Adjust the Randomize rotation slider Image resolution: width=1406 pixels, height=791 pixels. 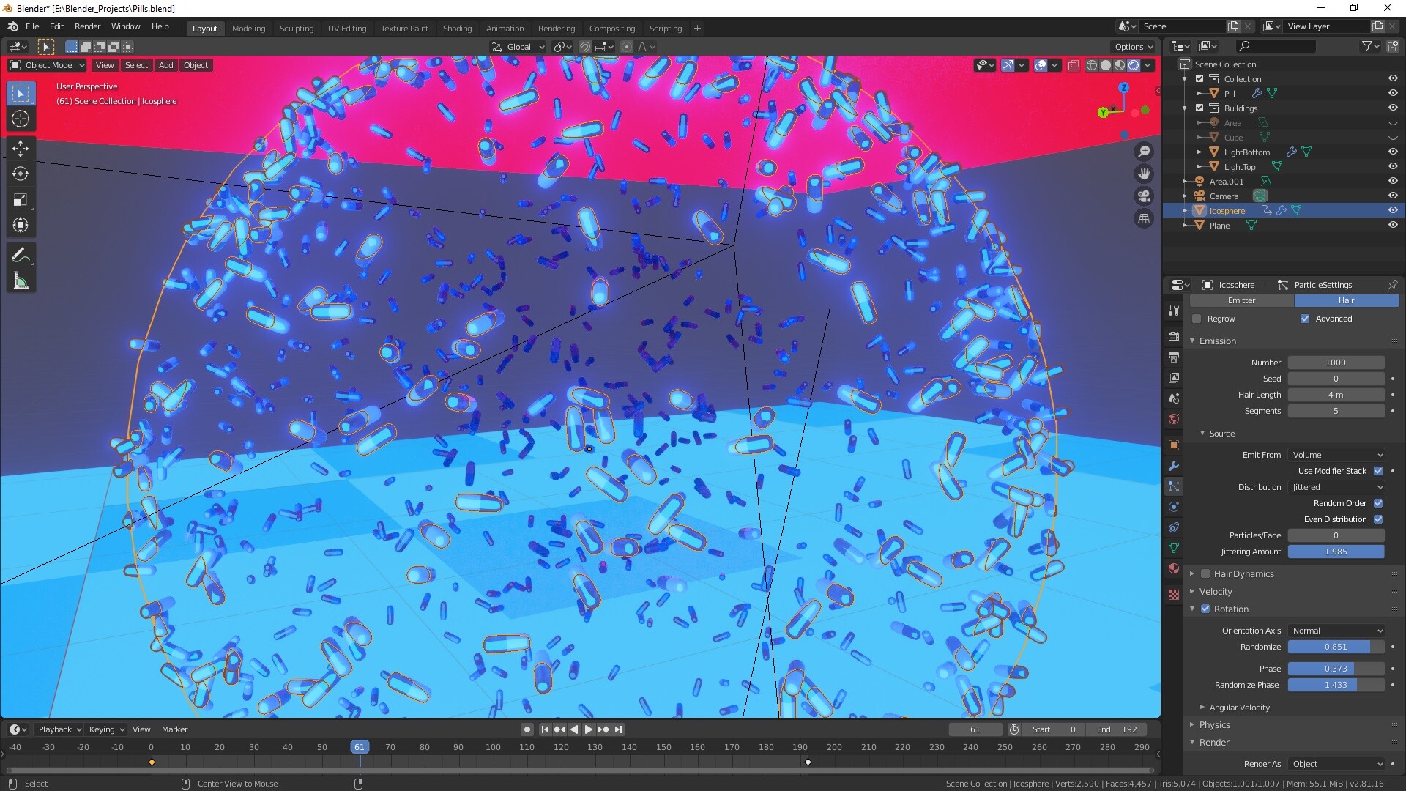(x=1336, y=647)
